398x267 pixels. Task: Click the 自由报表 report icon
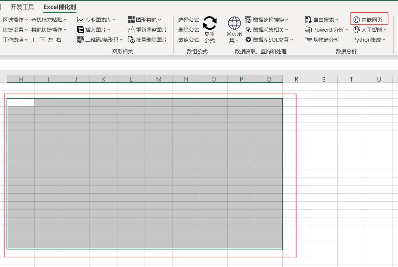pyautogui.click(x=308, y=20)
